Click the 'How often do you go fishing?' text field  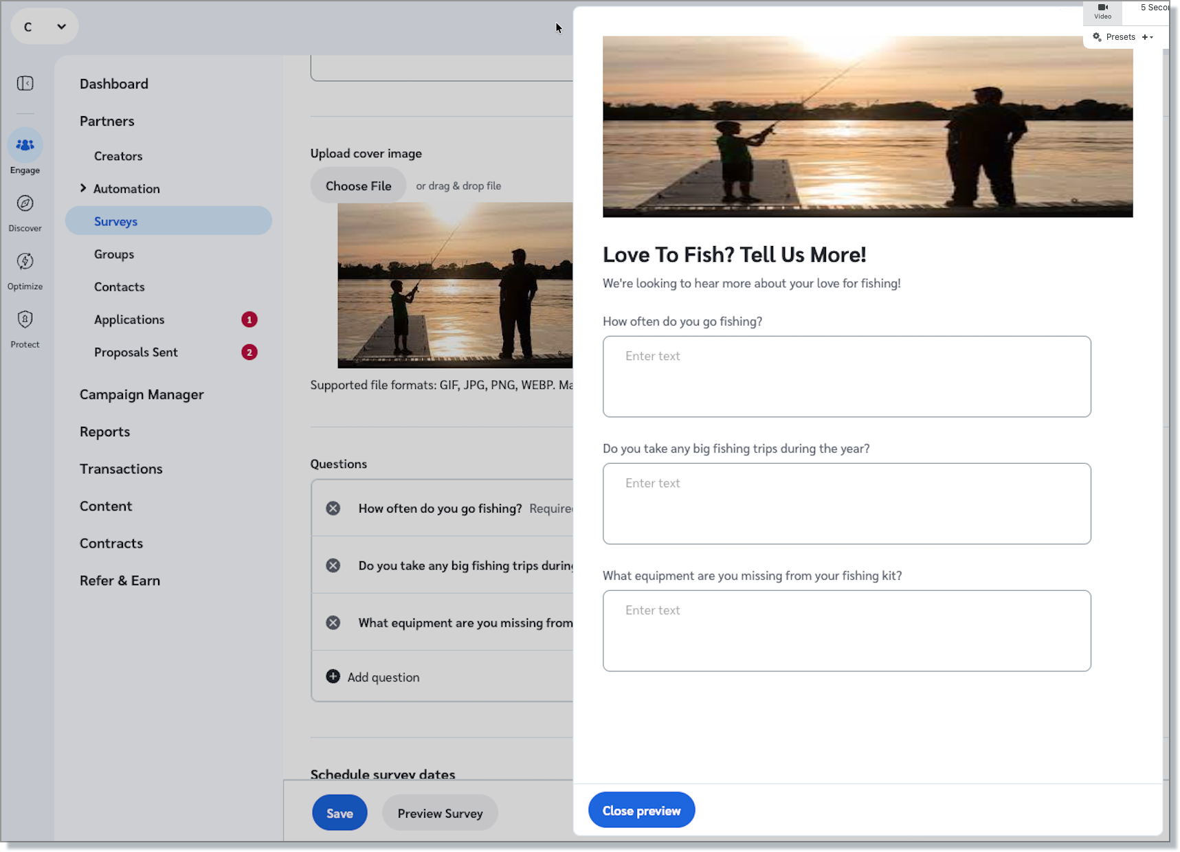(846, 377)
